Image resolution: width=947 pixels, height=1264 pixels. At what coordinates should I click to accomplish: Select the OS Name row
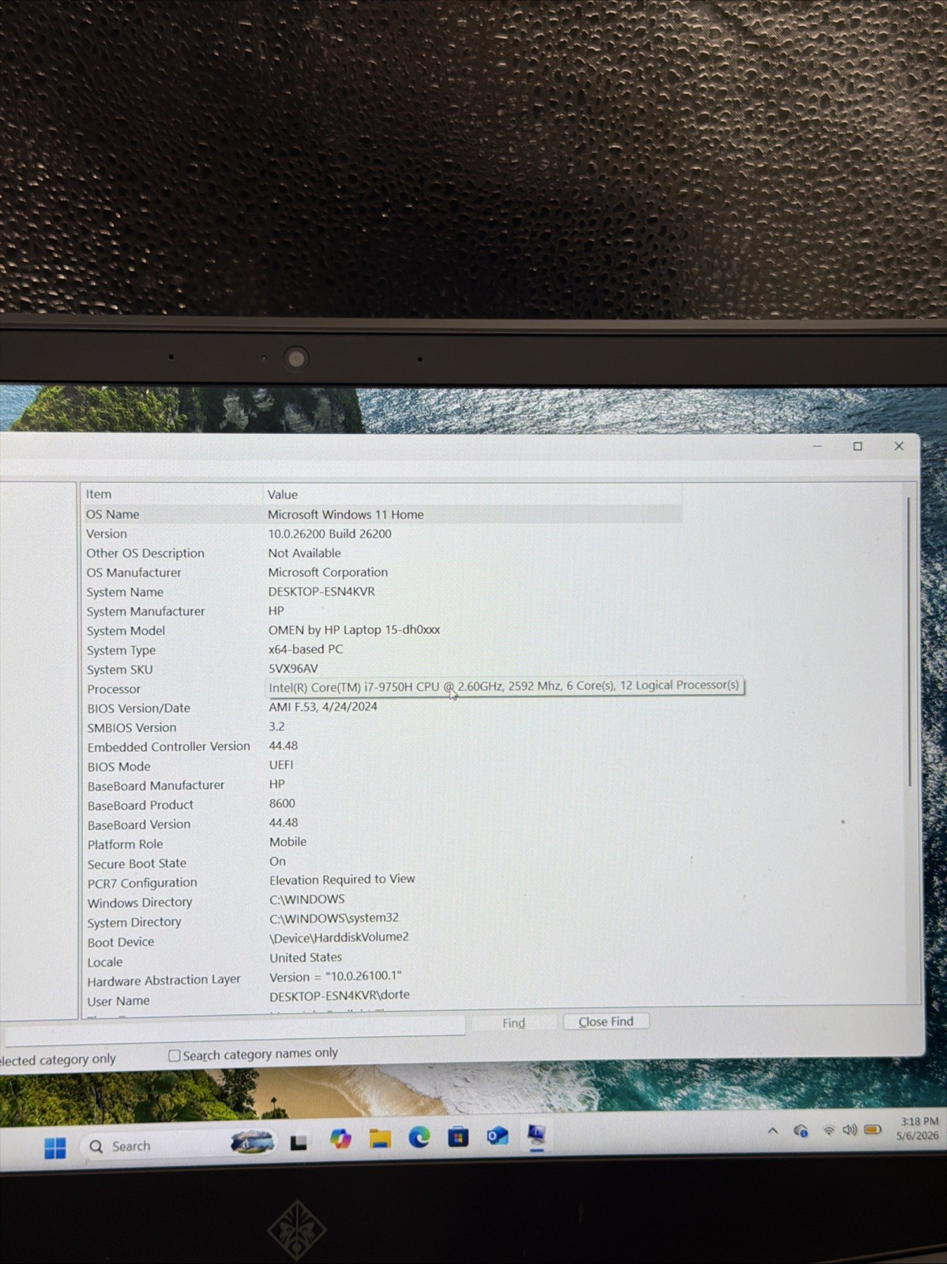[x=382, y=514]
